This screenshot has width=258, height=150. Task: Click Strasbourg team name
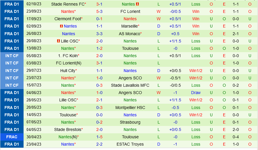point(130,122)
